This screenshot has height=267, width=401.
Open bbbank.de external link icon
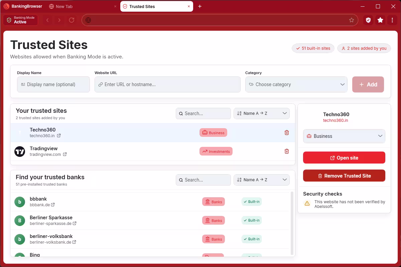tap(53, 205)
